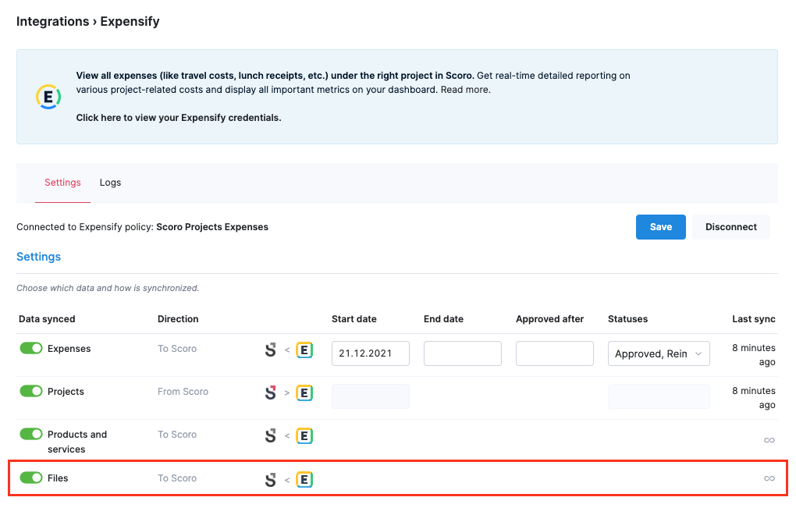The image size is (796, 515).
Task: Click the Expensify icon in Expenses row
Action: tap(304, 350)
